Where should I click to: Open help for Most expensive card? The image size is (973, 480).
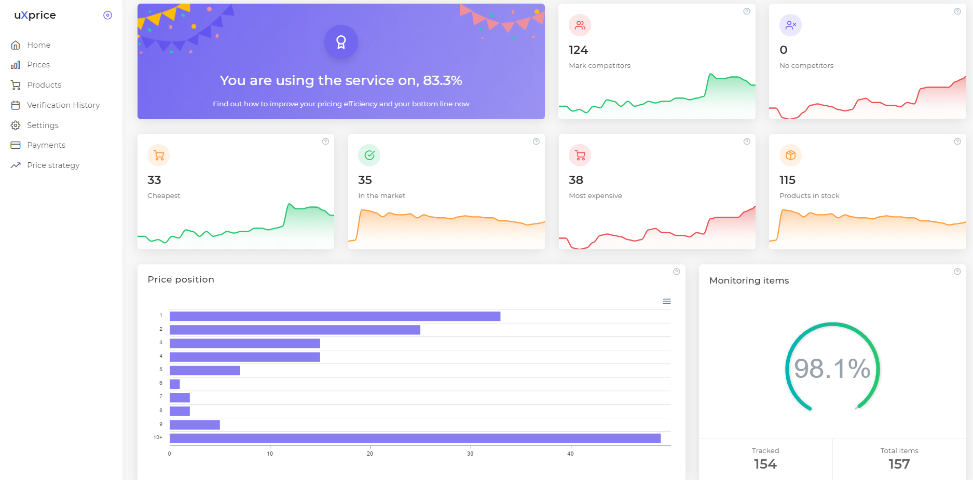tap(747, 142)
